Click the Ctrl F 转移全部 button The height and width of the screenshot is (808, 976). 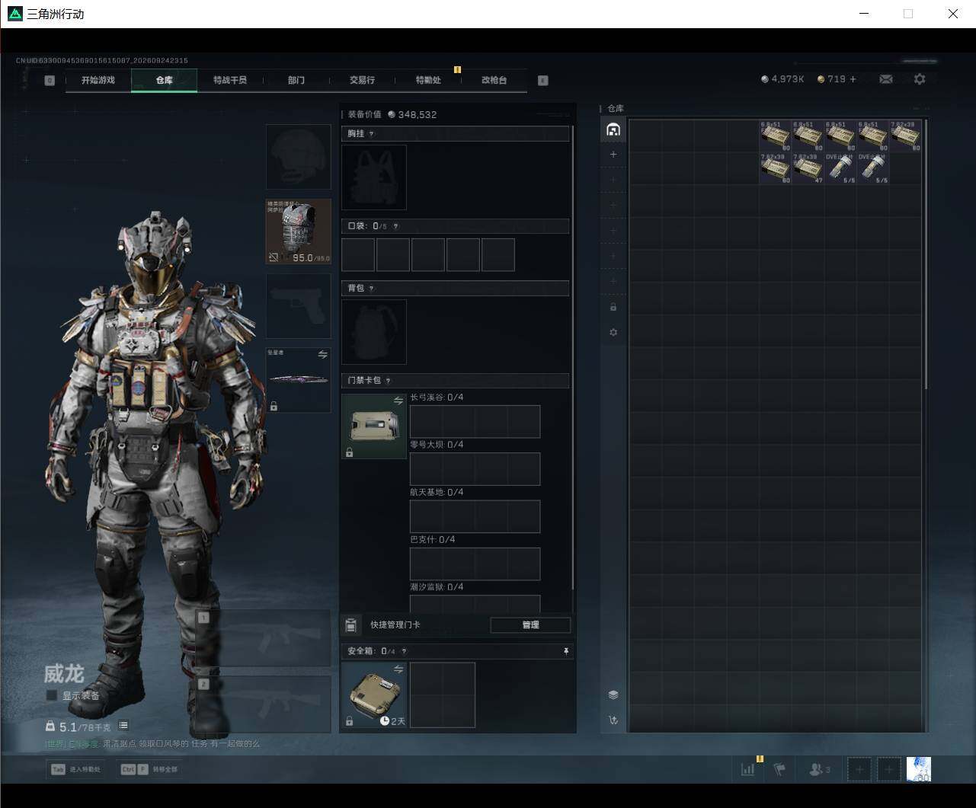[149, 769]
